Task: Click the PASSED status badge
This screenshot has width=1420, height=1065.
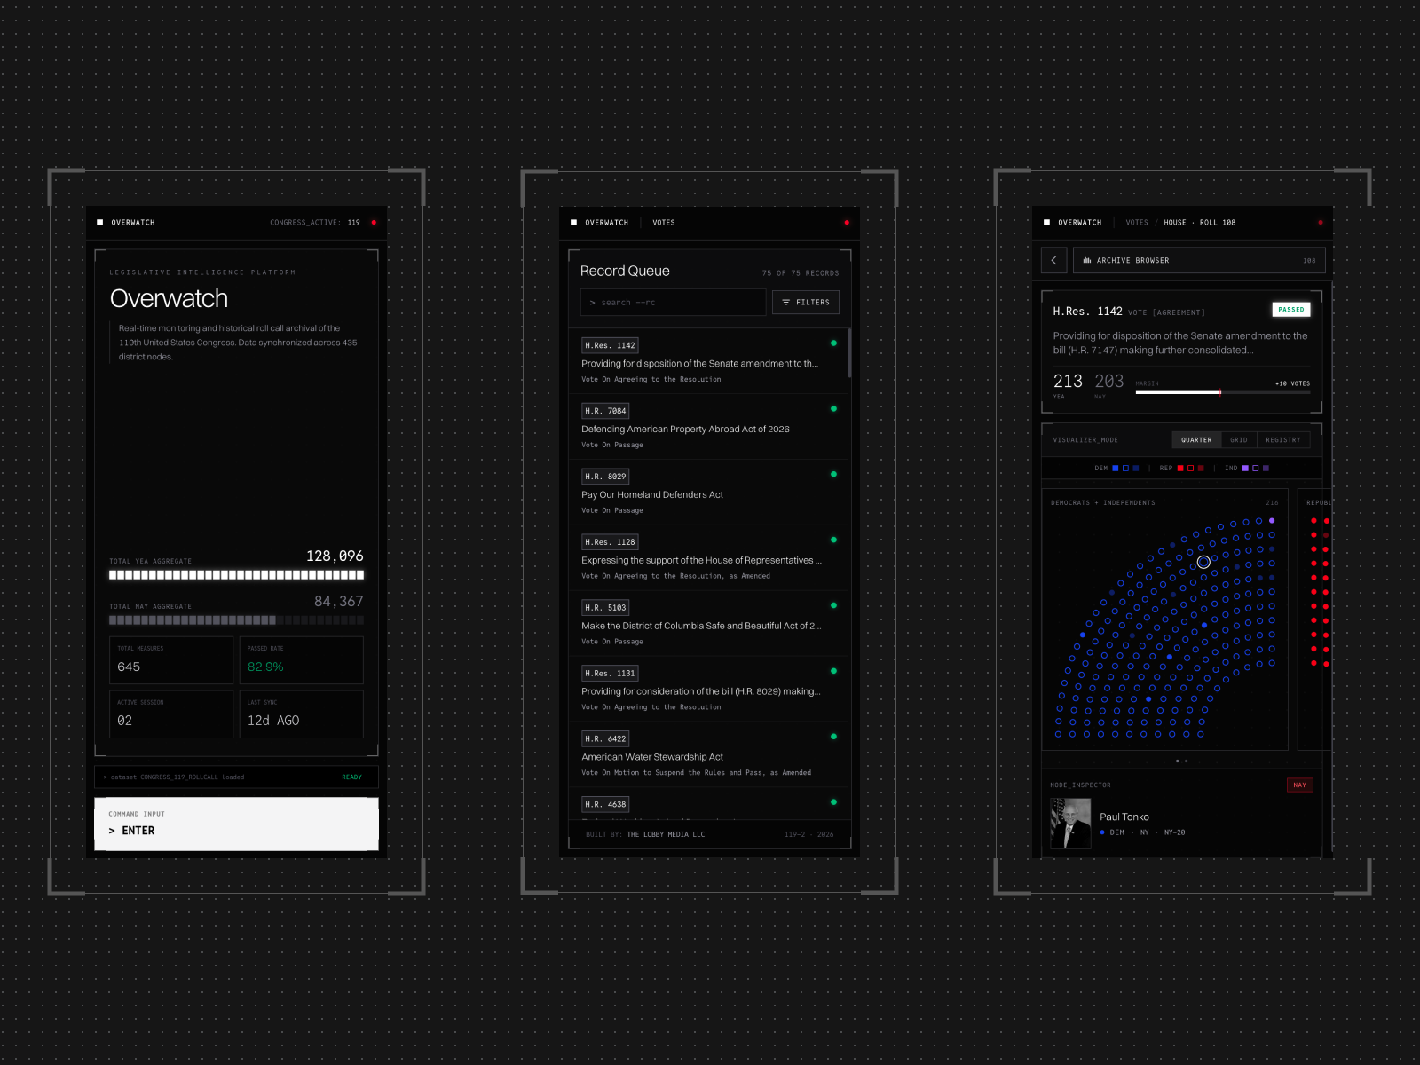Action: tap(1292, 309)
